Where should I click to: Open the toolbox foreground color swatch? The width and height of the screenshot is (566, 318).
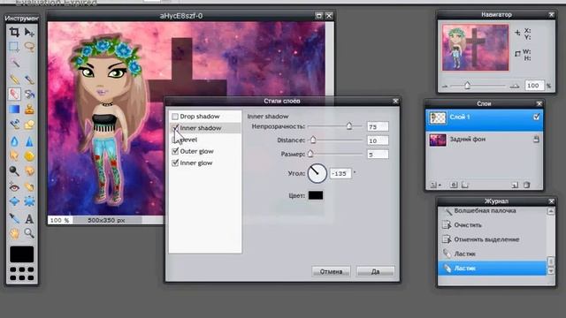click(x=21, y=254)
